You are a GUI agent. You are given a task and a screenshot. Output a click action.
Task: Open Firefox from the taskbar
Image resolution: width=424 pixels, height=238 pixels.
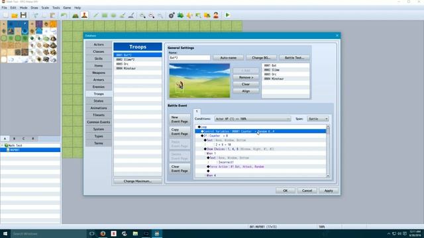pyautogui.click(x=103, y=233)
